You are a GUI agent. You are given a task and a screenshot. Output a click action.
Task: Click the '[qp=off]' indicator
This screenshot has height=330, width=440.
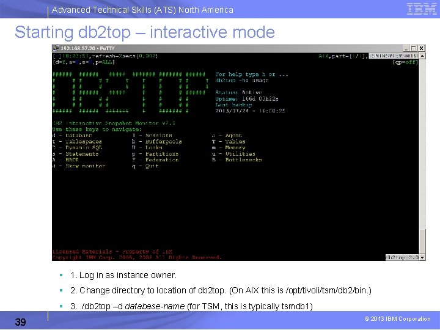point(406,62)
